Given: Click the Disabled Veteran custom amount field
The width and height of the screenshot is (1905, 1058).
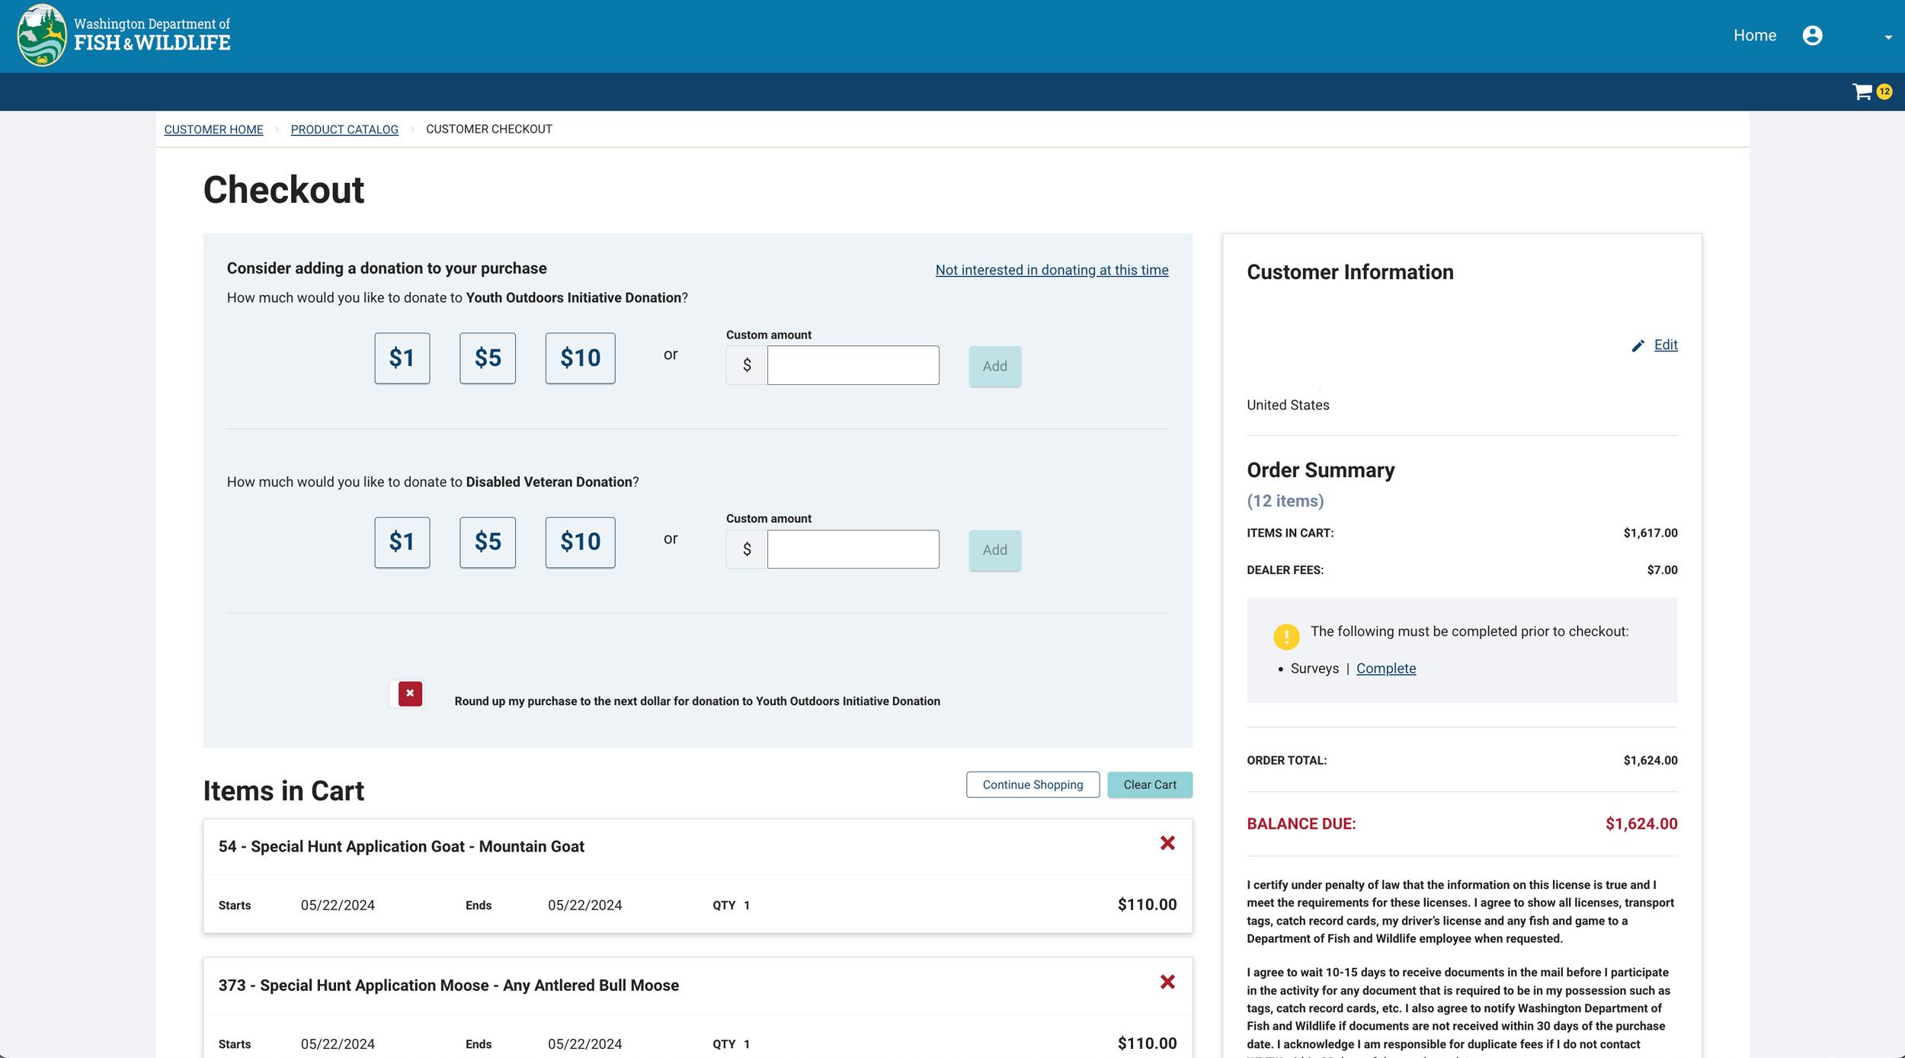Looking at the screenshot, I should [x=853, y=548].
